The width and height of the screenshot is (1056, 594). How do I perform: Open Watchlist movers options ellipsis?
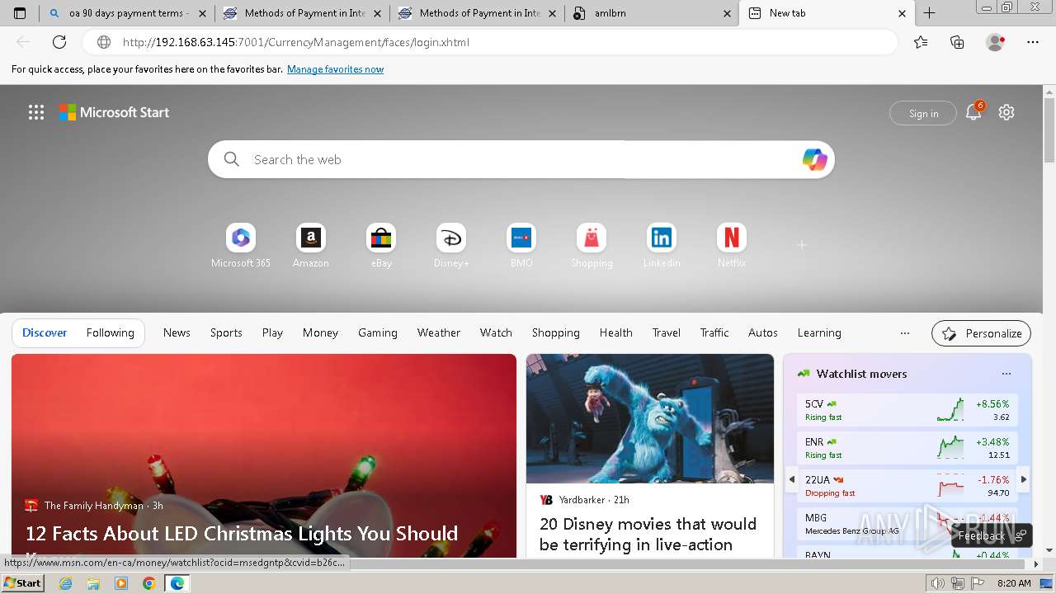click(1006, 374)
